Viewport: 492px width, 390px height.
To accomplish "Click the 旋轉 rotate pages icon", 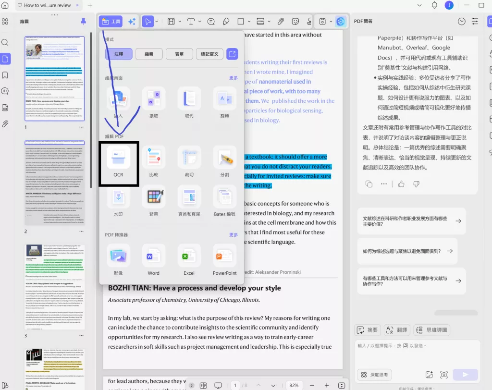I will click(x=225, y=98).
